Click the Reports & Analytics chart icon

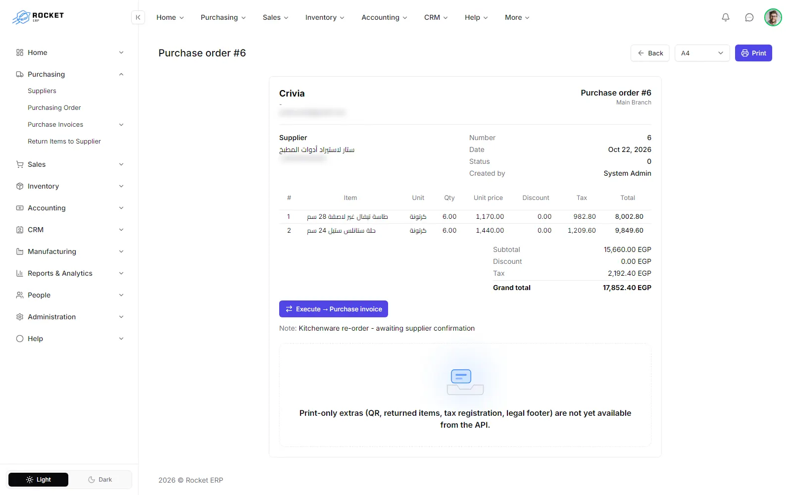coord(20,273)
